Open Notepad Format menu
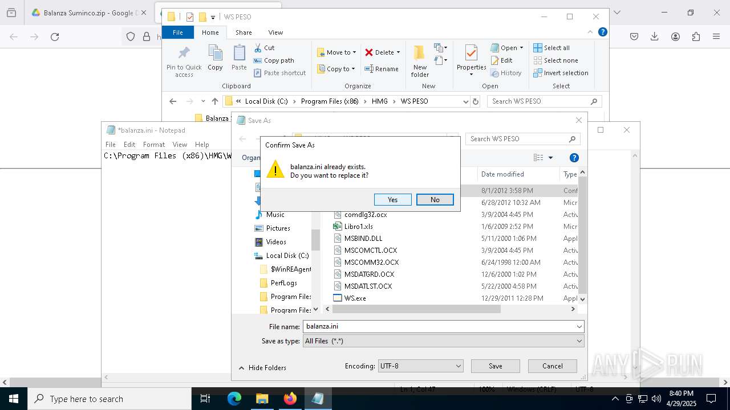Image resolution: width=730 pixels, height=410 pixels. [x=154, y=145]
